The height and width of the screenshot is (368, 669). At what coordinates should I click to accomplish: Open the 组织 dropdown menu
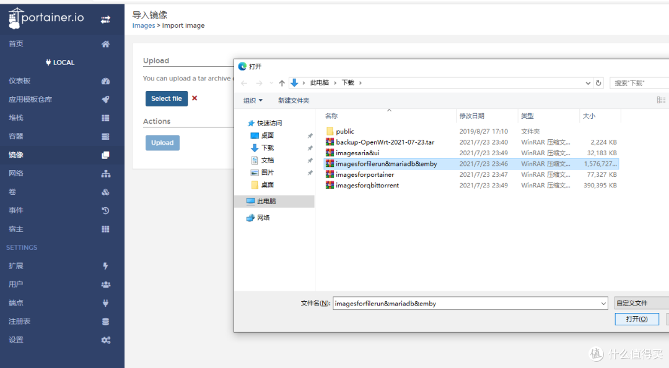point(253,101)
